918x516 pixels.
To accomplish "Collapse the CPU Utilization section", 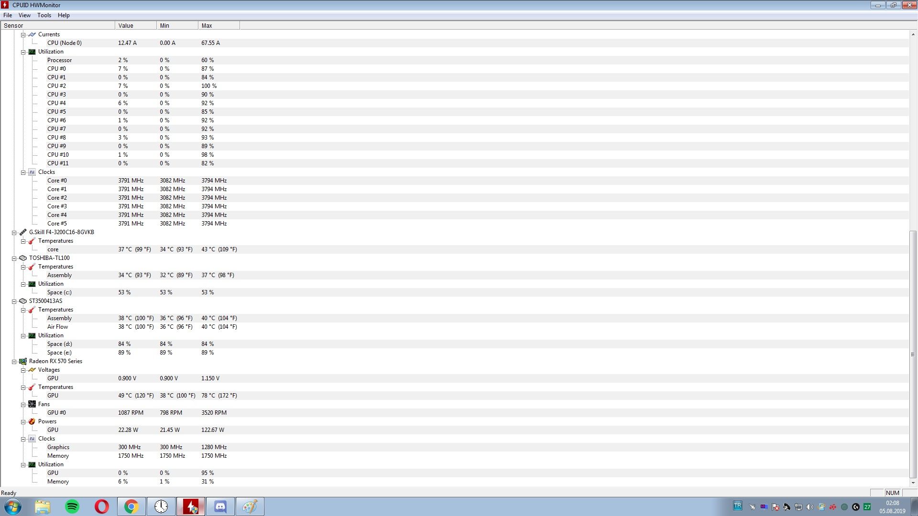I will (23, 52).
